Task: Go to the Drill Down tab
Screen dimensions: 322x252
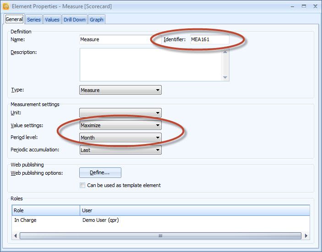Action: (74, 20)
